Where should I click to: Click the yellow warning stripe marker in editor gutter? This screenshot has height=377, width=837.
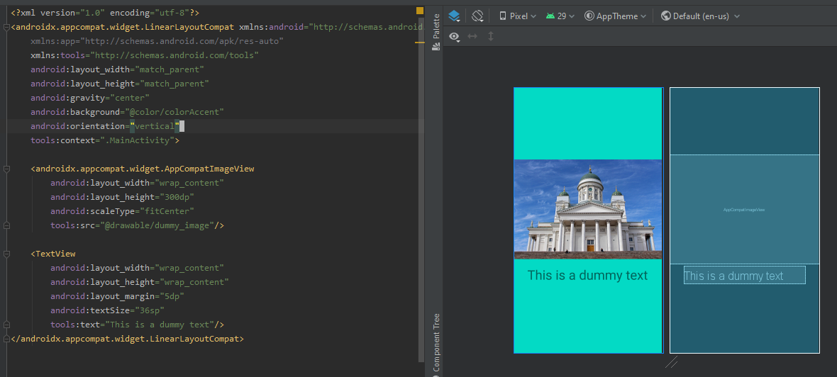pos(420,42)
